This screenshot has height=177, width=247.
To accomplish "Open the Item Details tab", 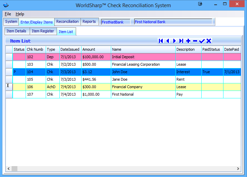I will point(16,31).
